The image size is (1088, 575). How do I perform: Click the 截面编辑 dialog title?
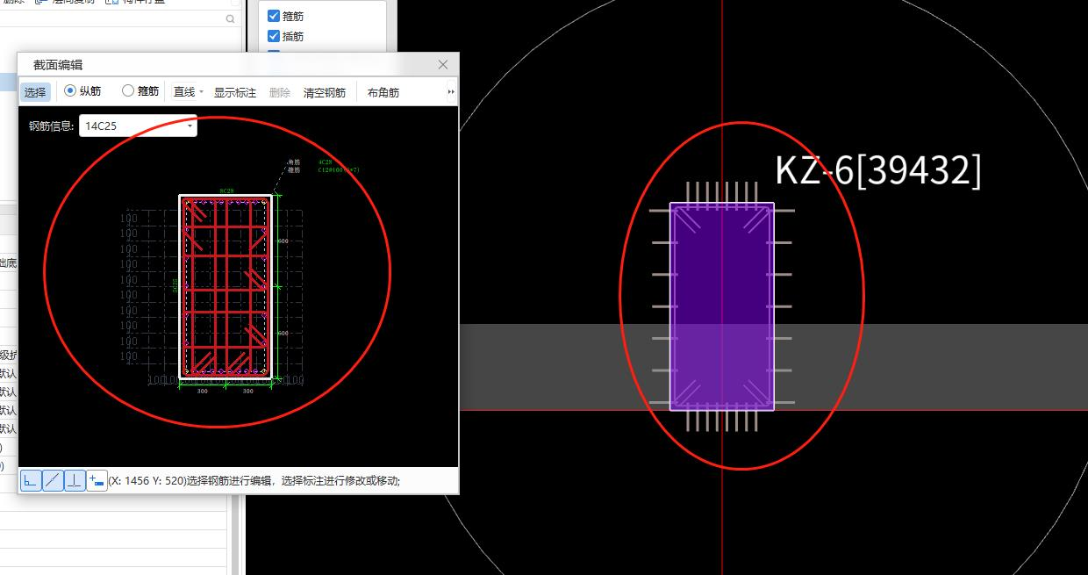[x=58, y=65]
